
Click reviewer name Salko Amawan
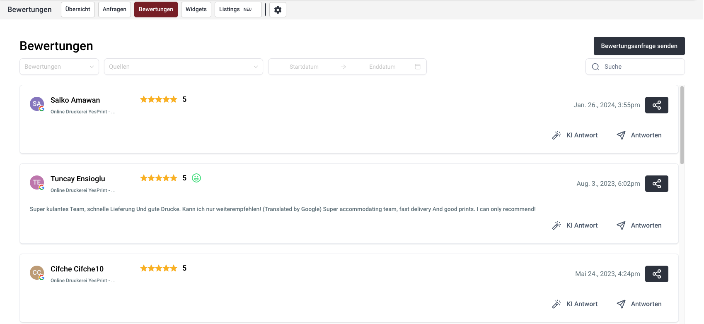75,100
